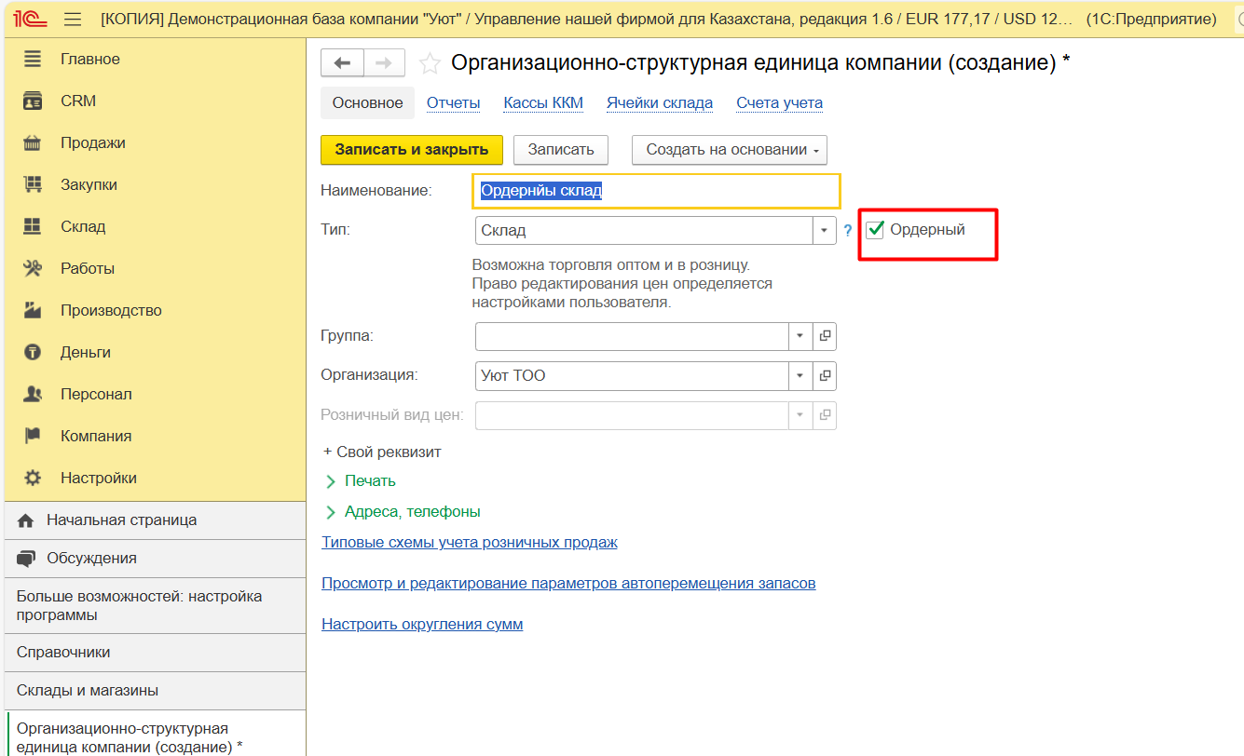Expand the Адреса, телефоны section
1244x756 pixels.
(x=412, y=512)
